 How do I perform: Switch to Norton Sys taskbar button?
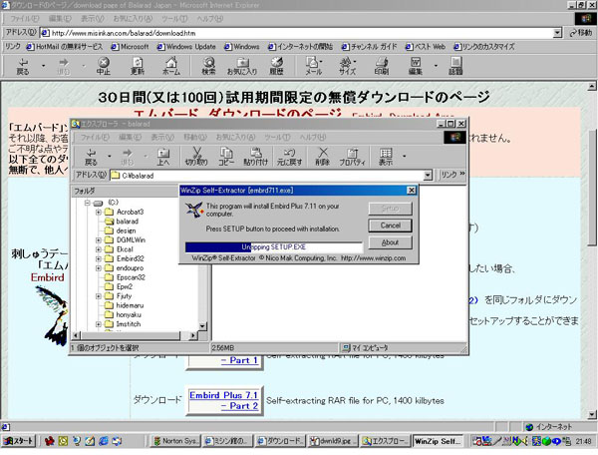point(175,441)
